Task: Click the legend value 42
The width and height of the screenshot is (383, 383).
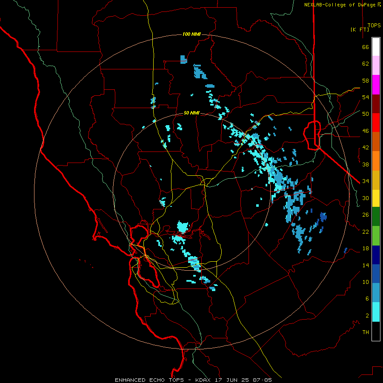Action: coord(366,148)
